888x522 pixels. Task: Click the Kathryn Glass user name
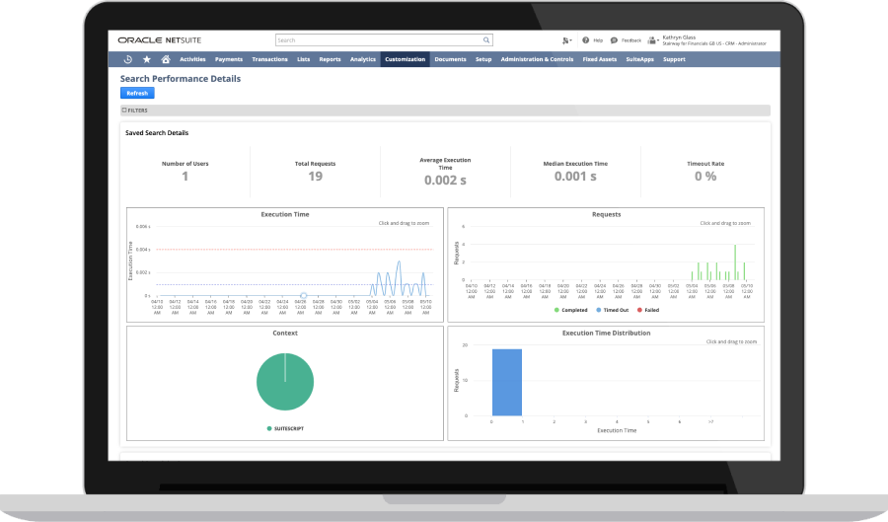[679, 37]
